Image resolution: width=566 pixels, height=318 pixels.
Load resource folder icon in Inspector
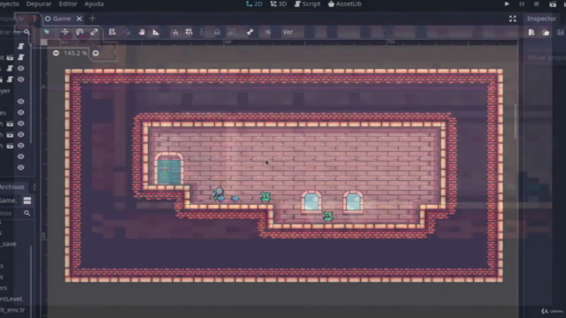click(x=546, y=33)
